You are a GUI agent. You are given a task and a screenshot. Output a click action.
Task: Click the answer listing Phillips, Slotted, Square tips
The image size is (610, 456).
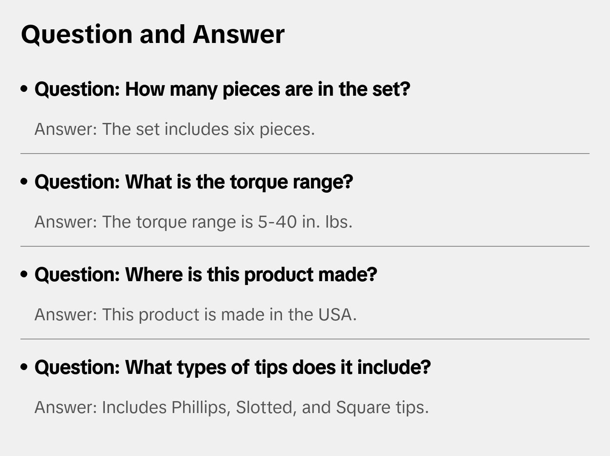[x=231, y=408]
